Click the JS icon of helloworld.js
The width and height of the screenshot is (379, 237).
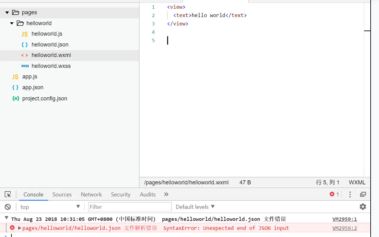coord(25,34)
